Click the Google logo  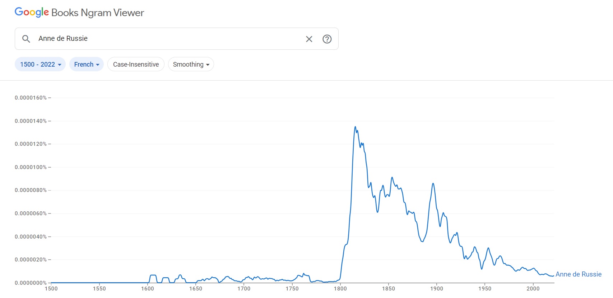[x=32, y=12]
